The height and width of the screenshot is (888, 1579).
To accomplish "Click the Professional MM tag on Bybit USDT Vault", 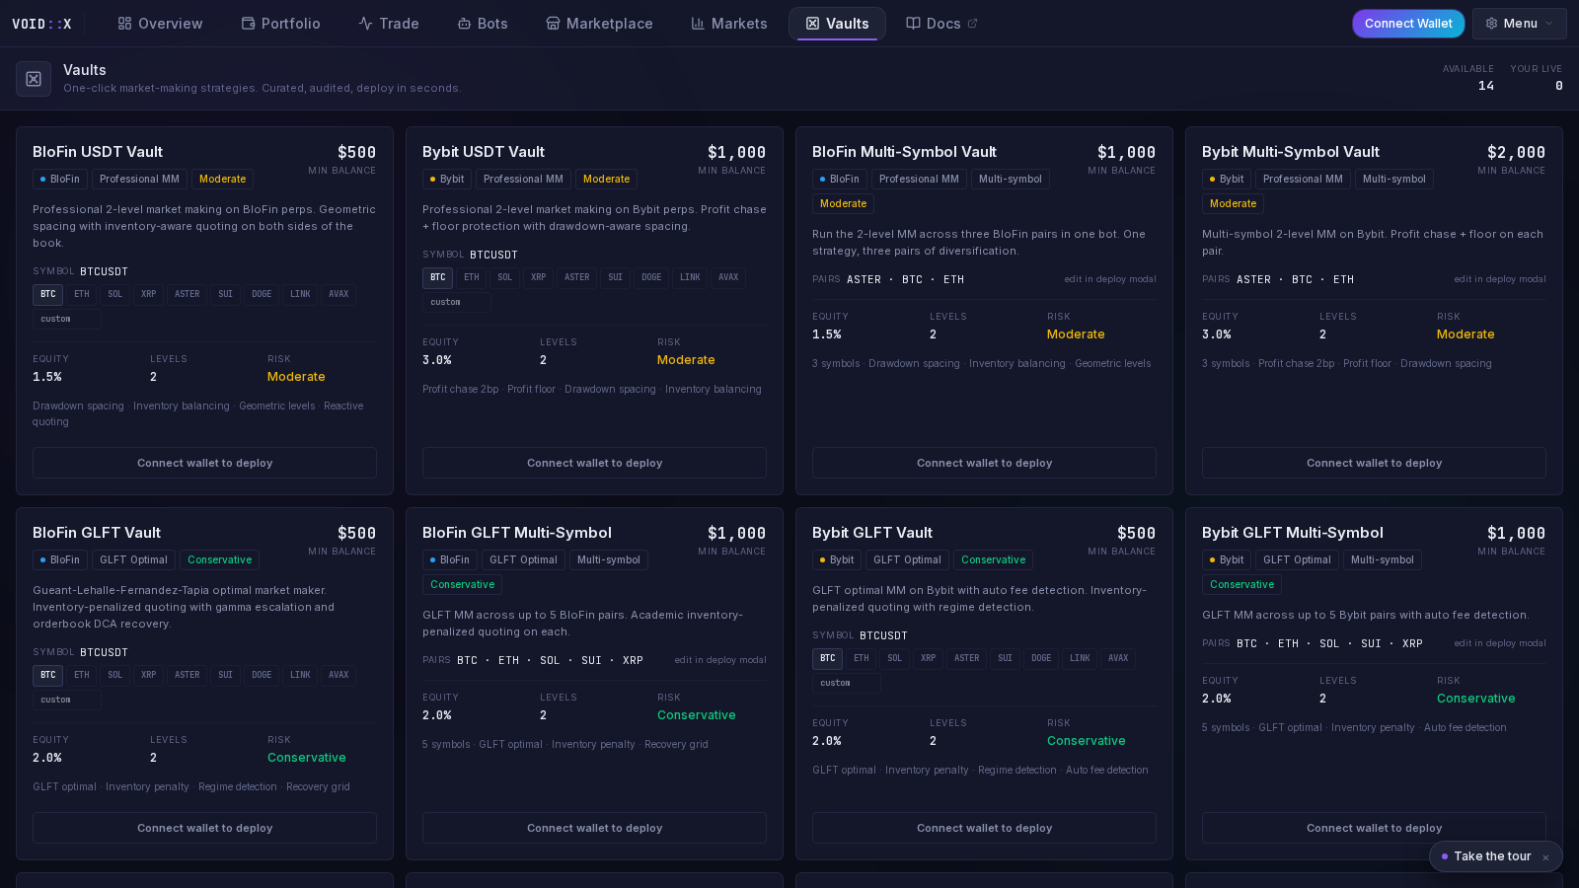I will (x=523, y=179).
